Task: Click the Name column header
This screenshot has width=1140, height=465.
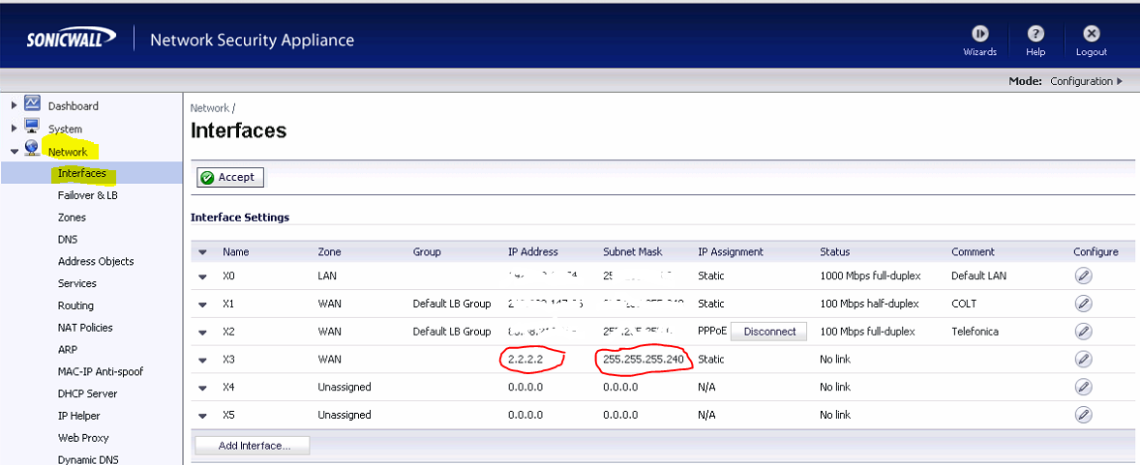Action: pyautogui.click(x=235, y=252)
